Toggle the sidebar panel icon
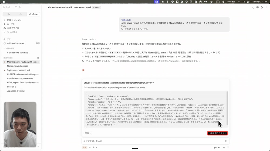Image resolution: width=270 pixels, height=151 pixels. (x=16, y=7)
